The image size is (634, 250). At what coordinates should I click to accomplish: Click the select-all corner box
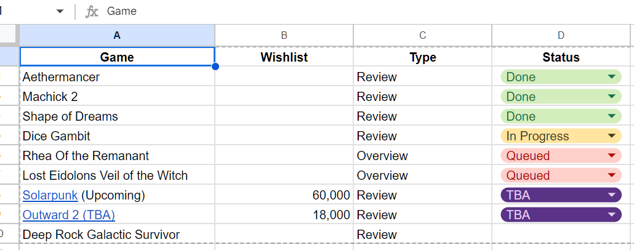point(9,36)
